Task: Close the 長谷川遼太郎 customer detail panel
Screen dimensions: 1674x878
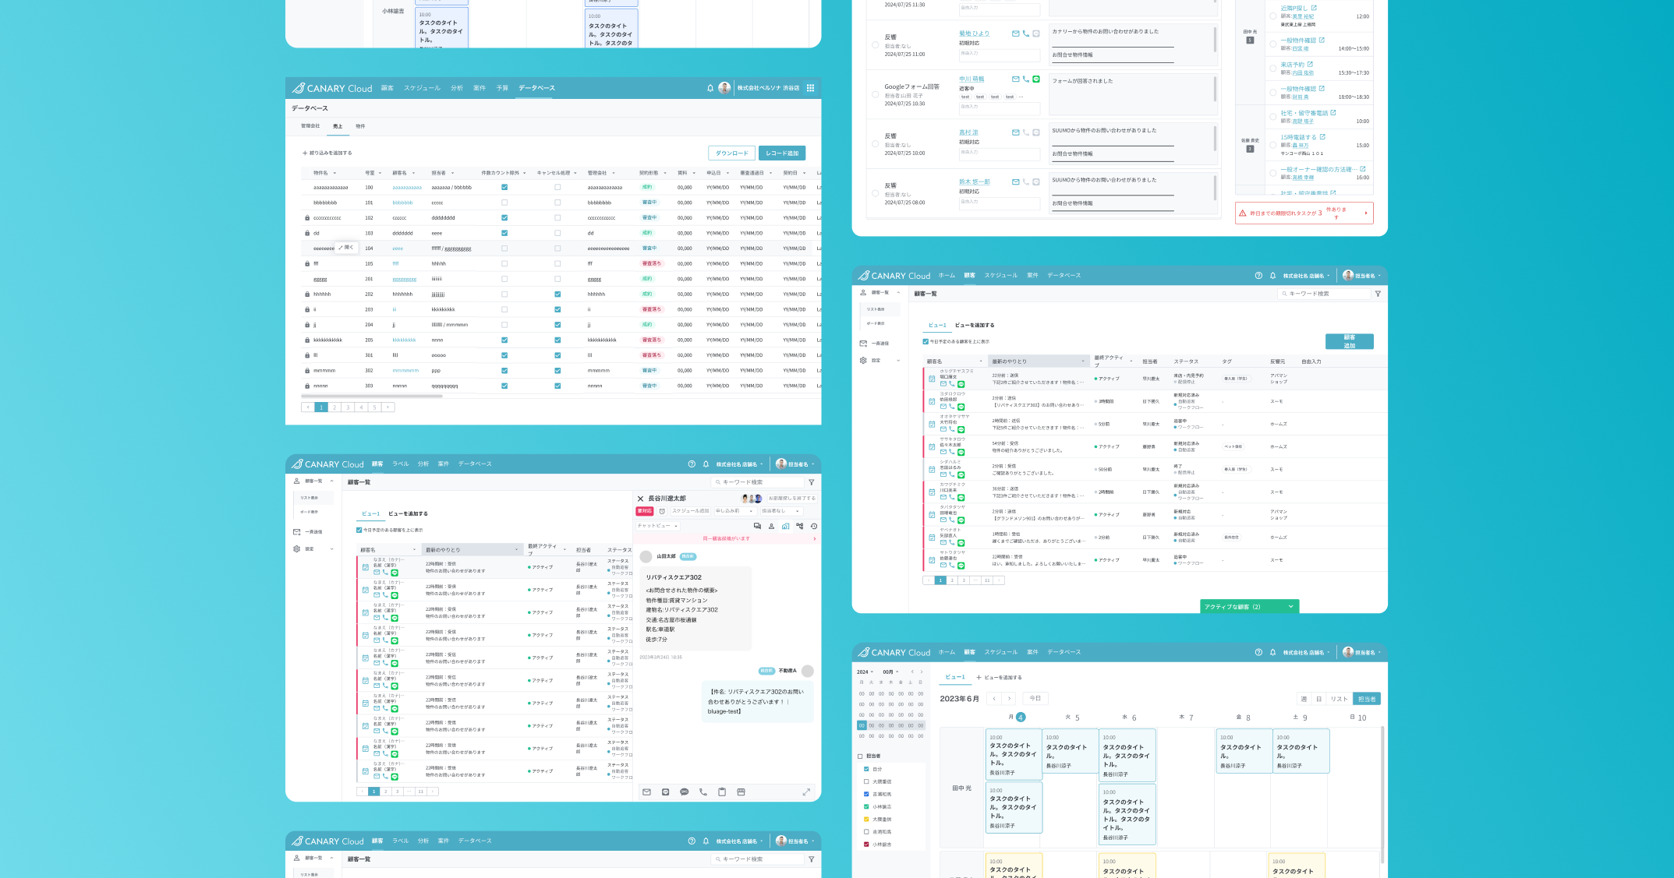Action: [x=641, y=499]
